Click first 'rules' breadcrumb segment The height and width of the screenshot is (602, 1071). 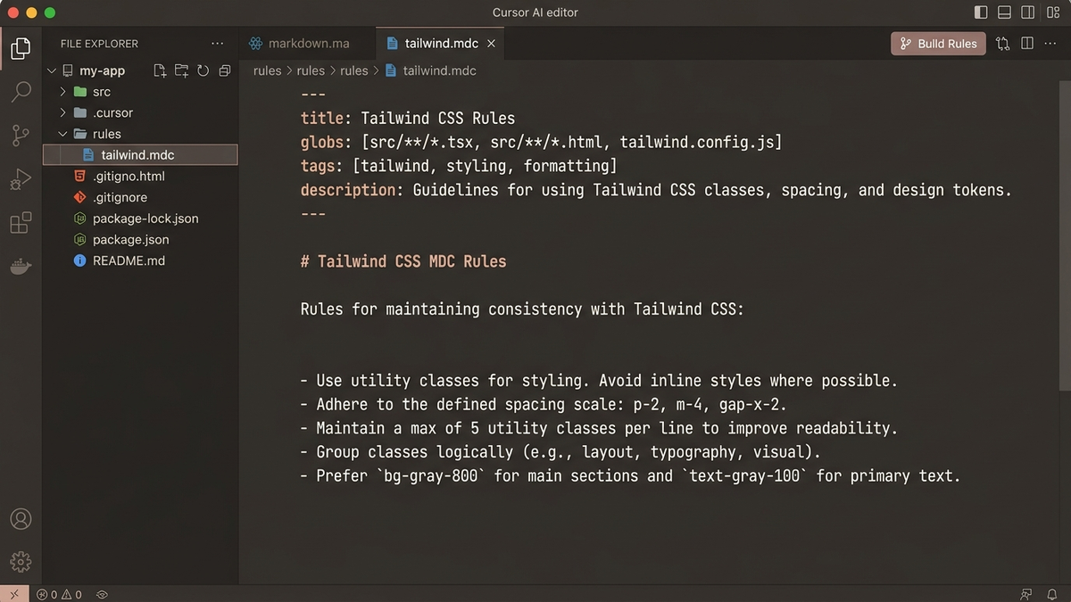pyautogui.click(x=267, y=70)
